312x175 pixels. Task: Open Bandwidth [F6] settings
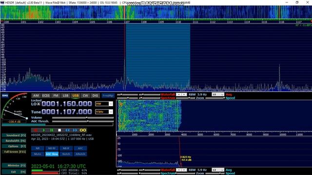point(14,140)
